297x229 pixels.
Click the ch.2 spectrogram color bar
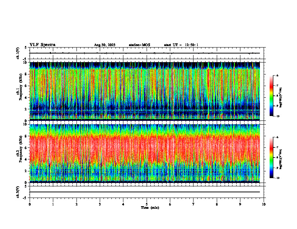point(271,158)
